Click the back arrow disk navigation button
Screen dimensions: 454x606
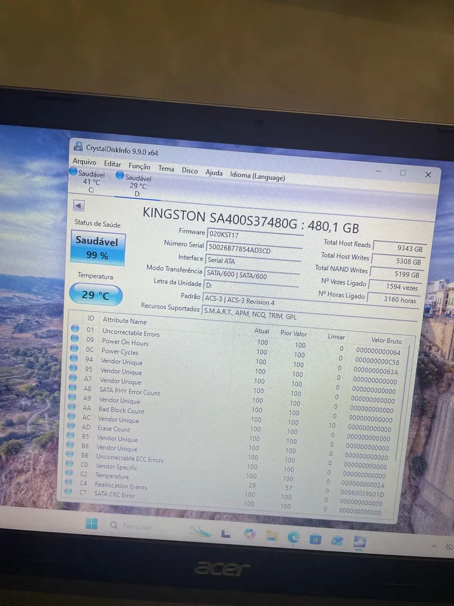click(79, 205)
